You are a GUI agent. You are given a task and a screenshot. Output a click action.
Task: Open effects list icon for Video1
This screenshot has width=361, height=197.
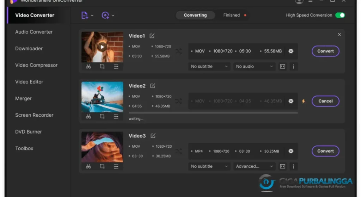click(x=116, y=67)
